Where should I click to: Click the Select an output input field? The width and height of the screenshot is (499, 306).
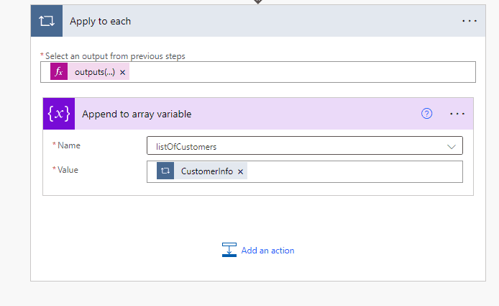tap(258, 72)
